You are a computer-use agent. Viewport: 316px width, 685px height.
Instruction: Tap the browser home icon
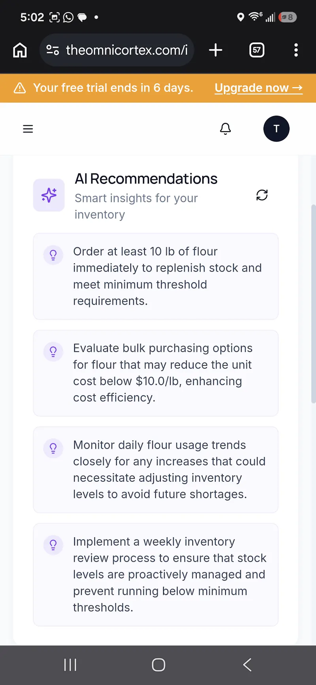(20, 50)
